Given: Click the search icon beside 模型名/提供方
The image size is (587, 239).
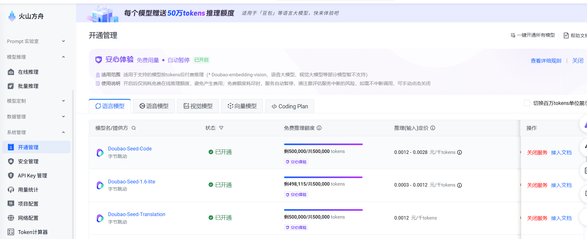Looking at the screenshot, I should tap(134, 128).
